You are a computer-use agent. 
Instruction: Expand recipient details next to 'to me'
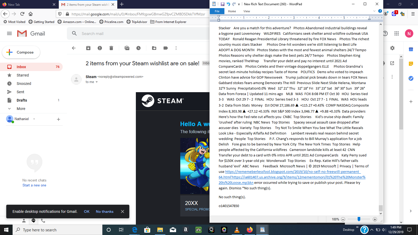point(97,82)
